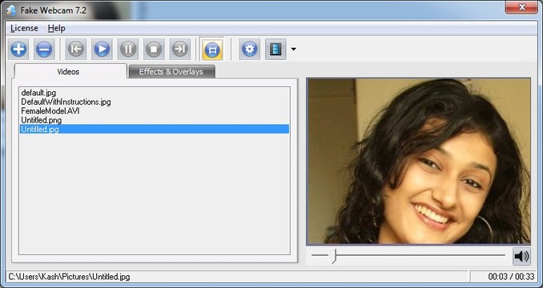Open the License menu
Image resolution: width=543 pixels, height=288 pixels.
tap(24, 28)
